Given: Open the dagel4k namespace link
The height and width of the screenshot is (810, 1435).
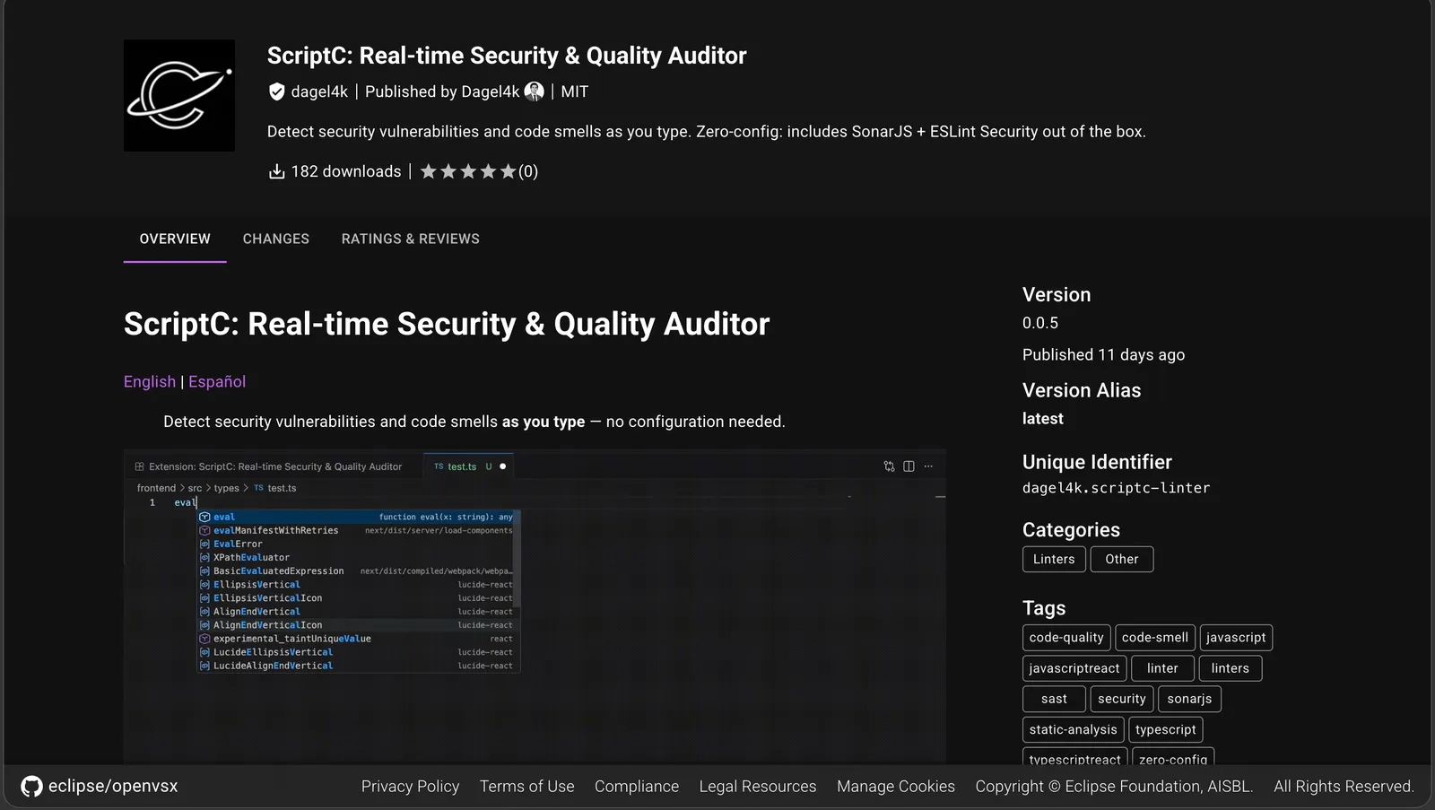Looking at the screenshot, I should click(319, 91).
